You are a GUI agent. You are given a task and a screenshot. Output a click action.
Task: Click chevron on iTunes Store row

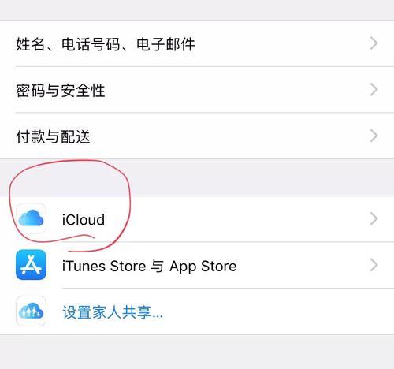coord(374,265)
